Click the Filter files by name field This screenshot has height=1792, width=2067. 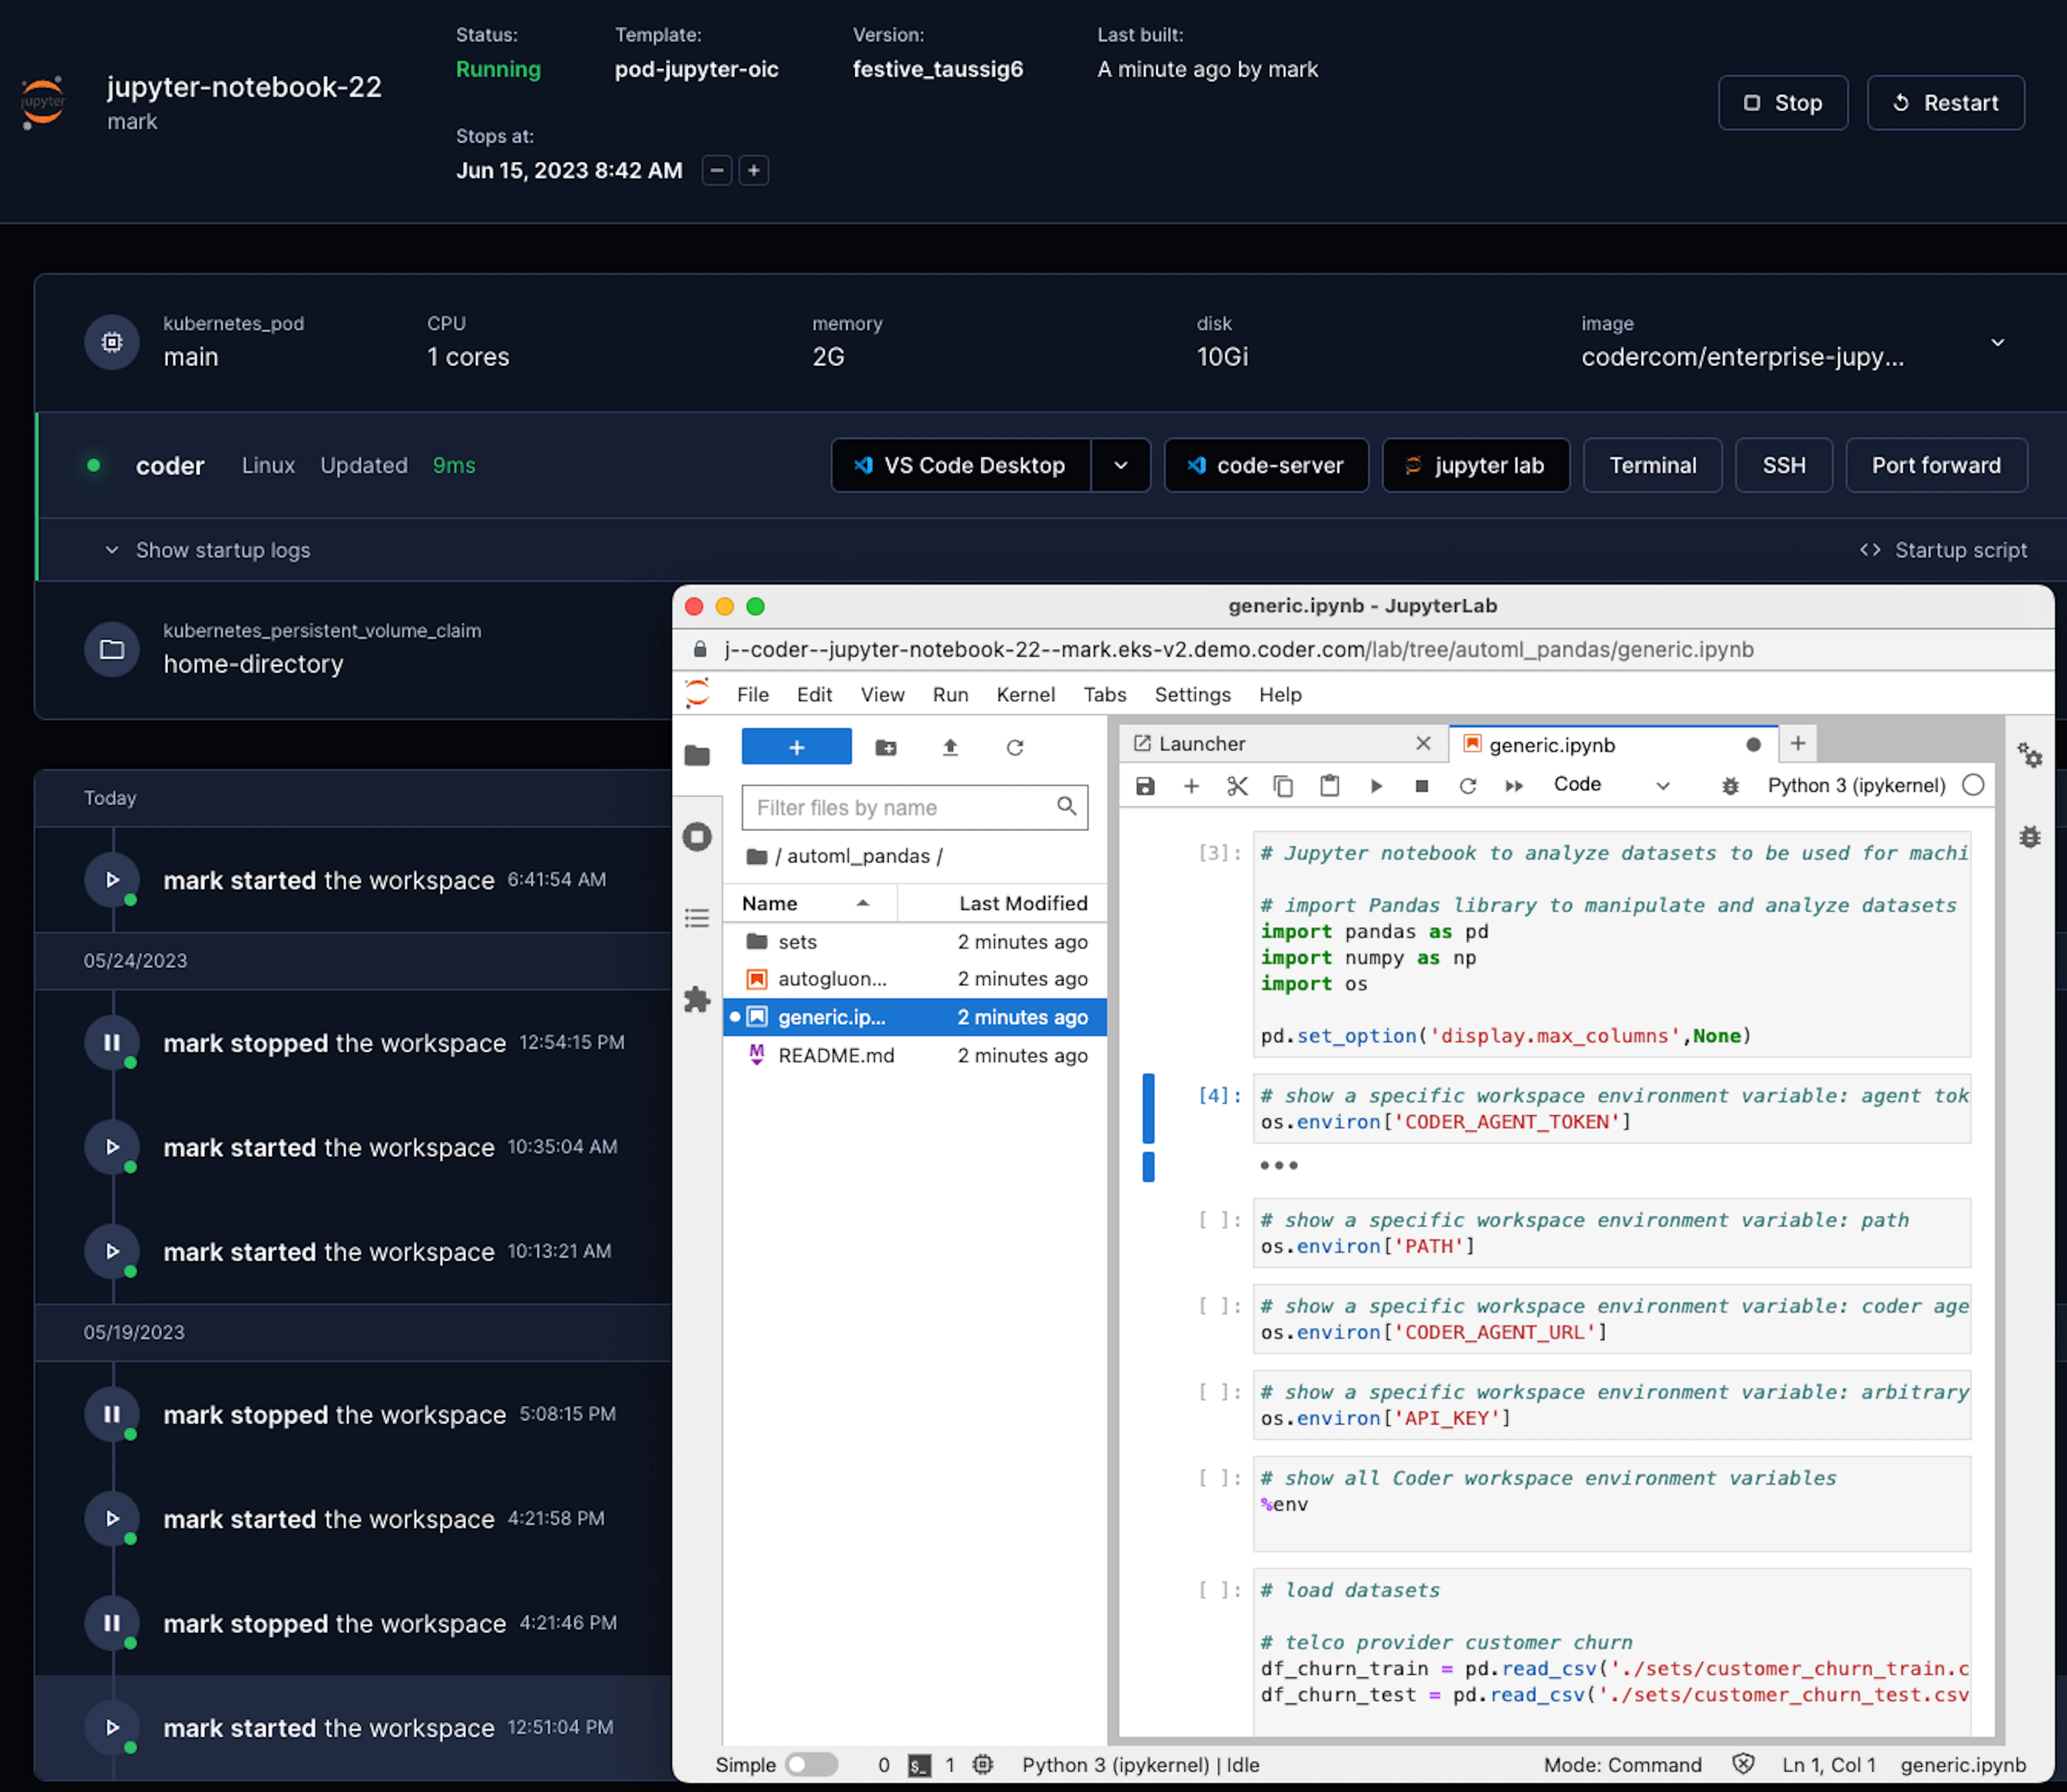point(914,807)
